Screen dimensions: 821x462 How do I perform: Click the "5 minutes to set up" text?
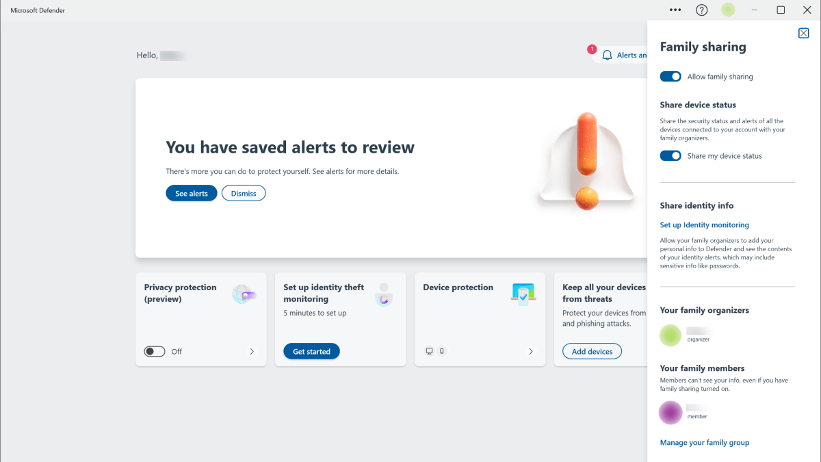[x=315, y=313]
